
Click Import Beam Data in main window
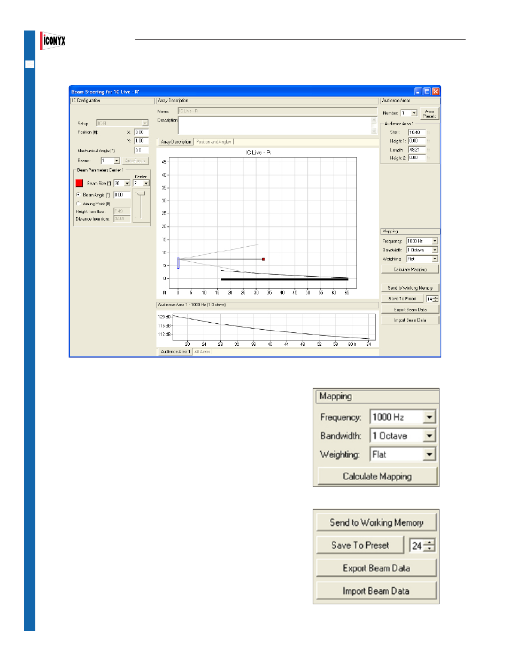pos(410,320)
